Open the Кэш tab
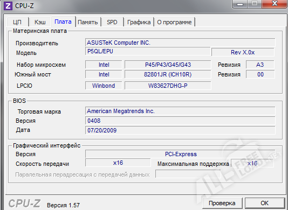 click(x=40, y=22)
